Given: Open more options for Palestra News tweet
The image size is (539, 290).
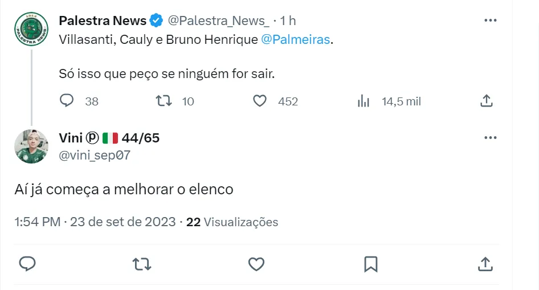Looking at the screenshot, I should (490, 21).
